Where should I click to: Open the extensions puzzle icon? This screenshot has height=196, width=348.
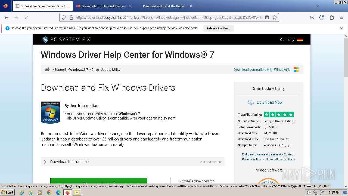[x=332, y=17]
